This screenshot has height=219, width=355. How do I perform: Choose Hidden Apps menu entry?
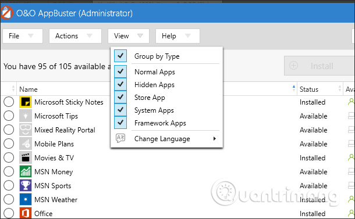click(x=166, y=85)
